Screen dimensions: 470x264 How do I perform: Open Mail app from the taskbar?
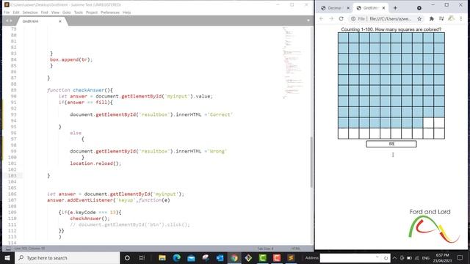(x=191, y=257)
